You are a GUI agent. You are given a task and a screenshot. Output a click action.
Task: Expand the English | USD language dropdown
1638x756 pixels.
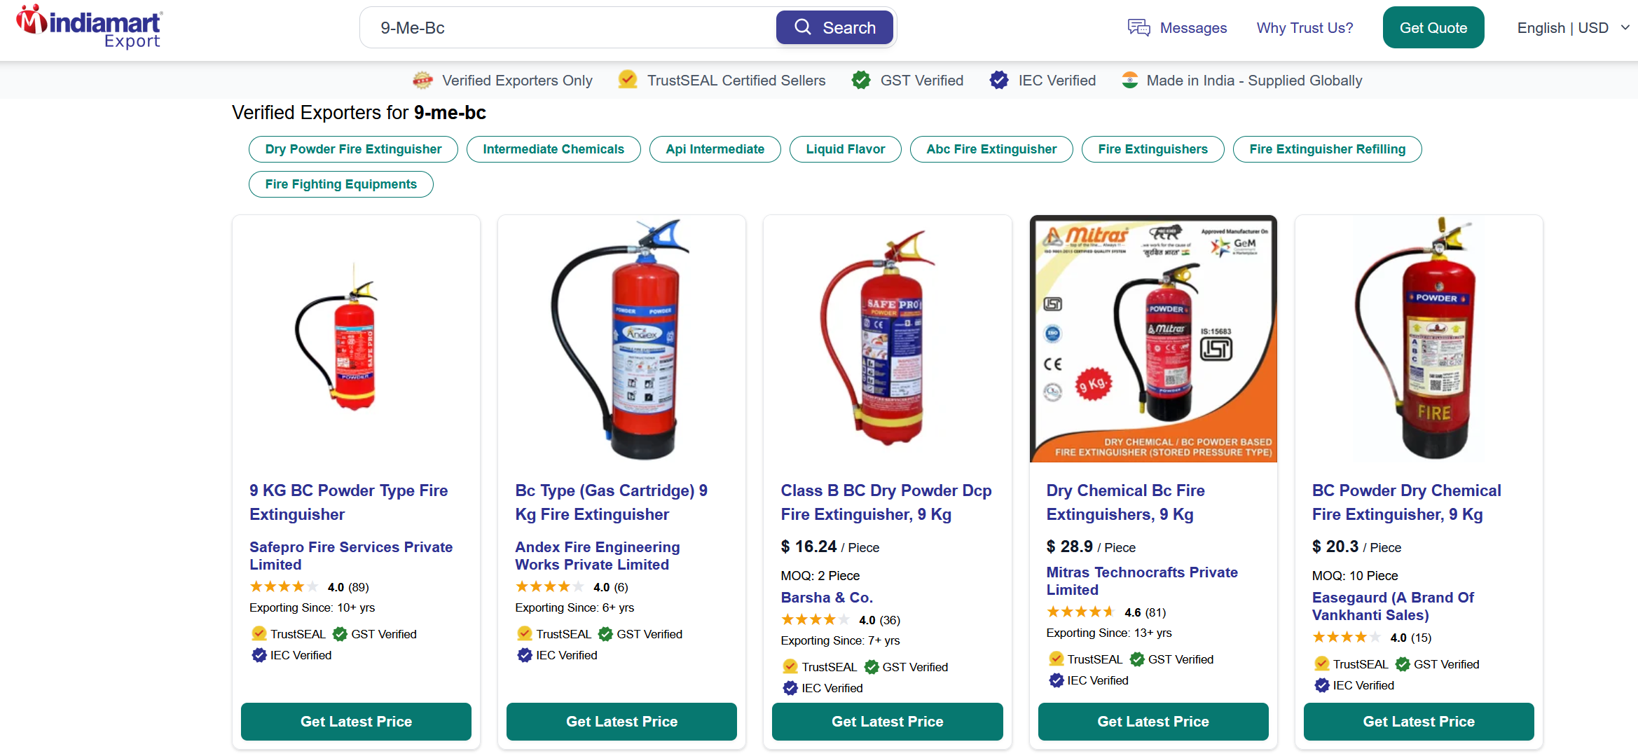pos(1572,28)
